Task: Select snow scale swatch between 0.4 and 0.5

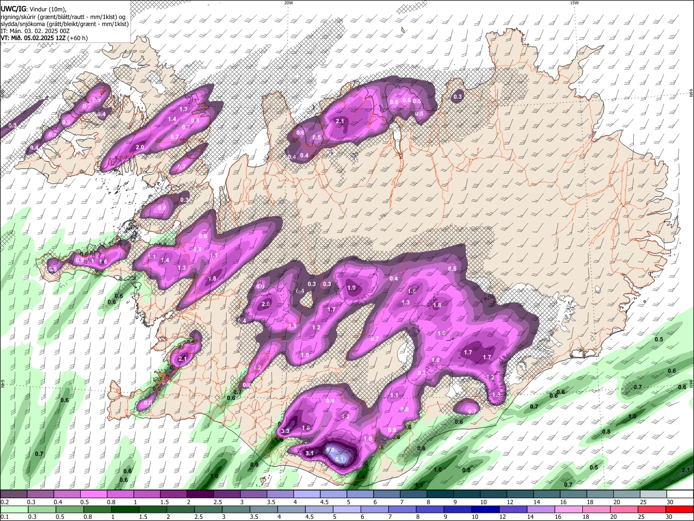Action: click(67, 494)
